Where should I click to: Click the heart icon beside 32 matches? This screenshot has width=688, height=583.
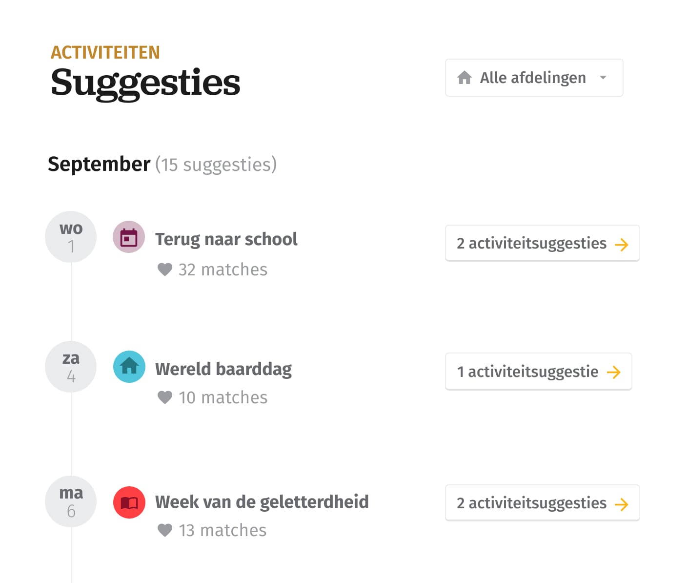165,270
